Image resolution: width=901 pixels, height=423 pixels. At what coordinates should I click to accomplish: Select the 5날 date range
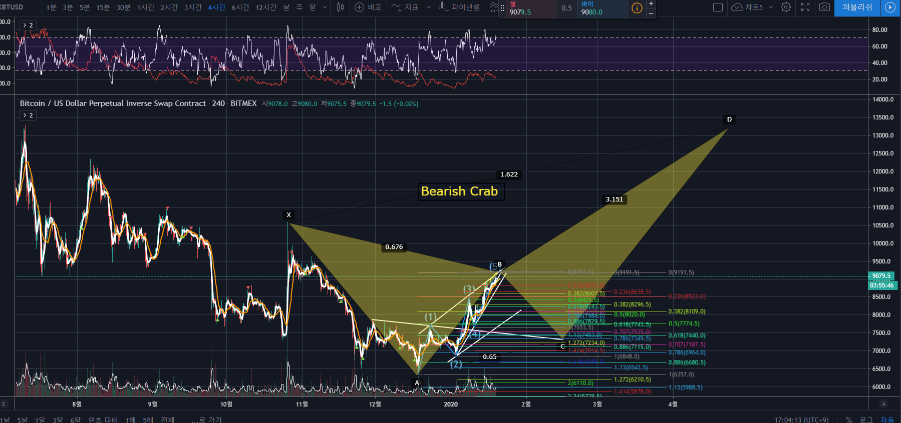click(x=22, y=419)
